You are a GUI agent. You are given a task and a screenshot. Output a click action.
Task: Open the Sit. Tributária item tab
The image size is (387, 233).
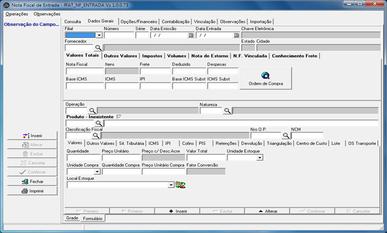[131, 144]
